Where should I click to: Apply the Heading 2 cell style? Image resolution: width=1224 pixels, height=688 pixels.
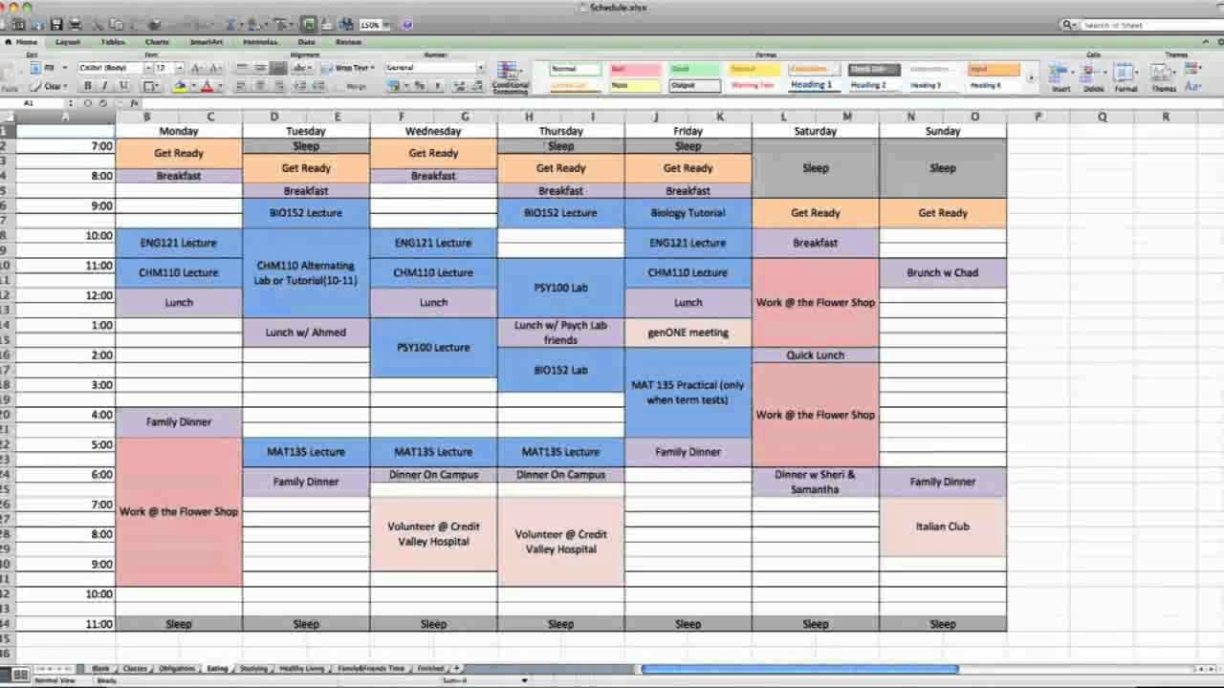868,85
